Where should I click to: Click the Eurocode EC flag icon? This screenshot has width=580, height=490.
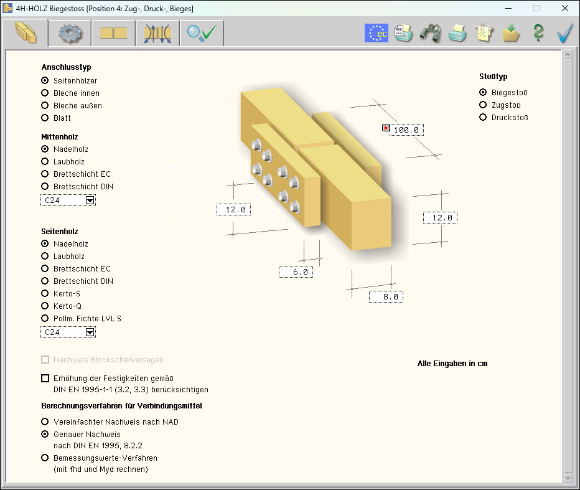point(376,33)
